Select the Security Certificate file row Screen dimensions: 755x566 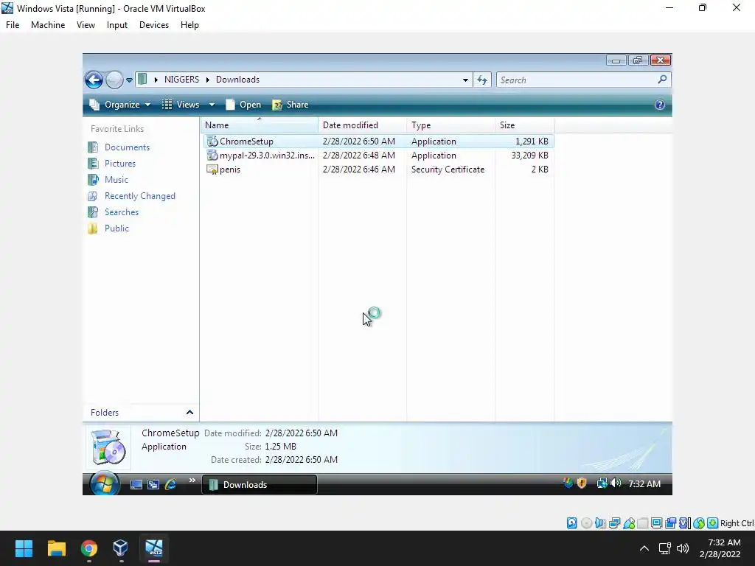[378, 170]
